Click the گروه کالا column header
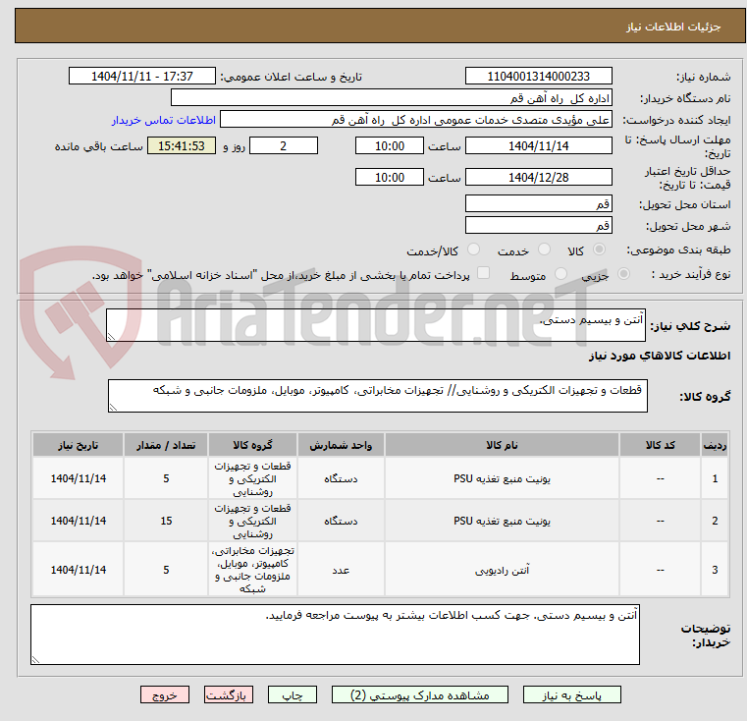Image resolution: width=747 pixels, height=721 pixels. pyautogui.click(x=252, y=445)
